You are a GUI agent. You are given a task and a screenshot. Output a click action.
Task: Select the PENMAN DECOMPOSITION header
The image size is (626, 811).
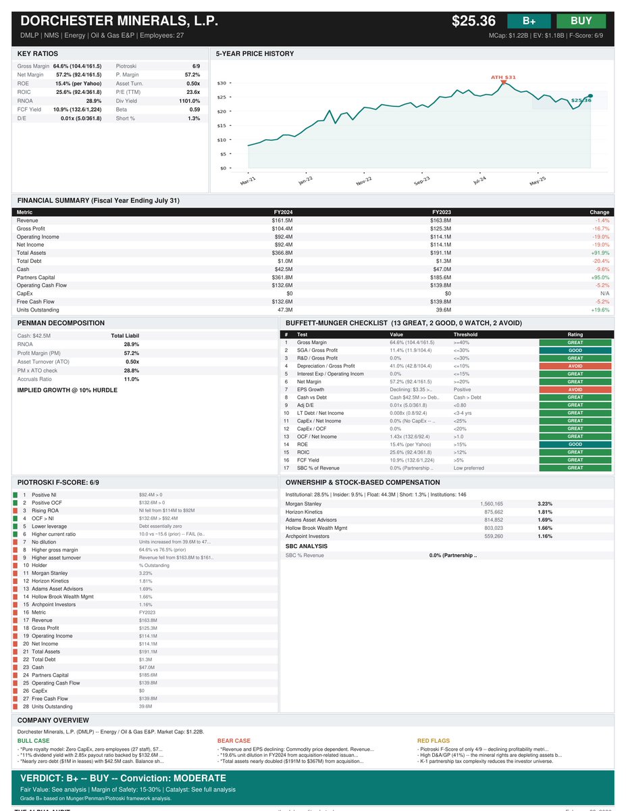(x=61, y=323)
